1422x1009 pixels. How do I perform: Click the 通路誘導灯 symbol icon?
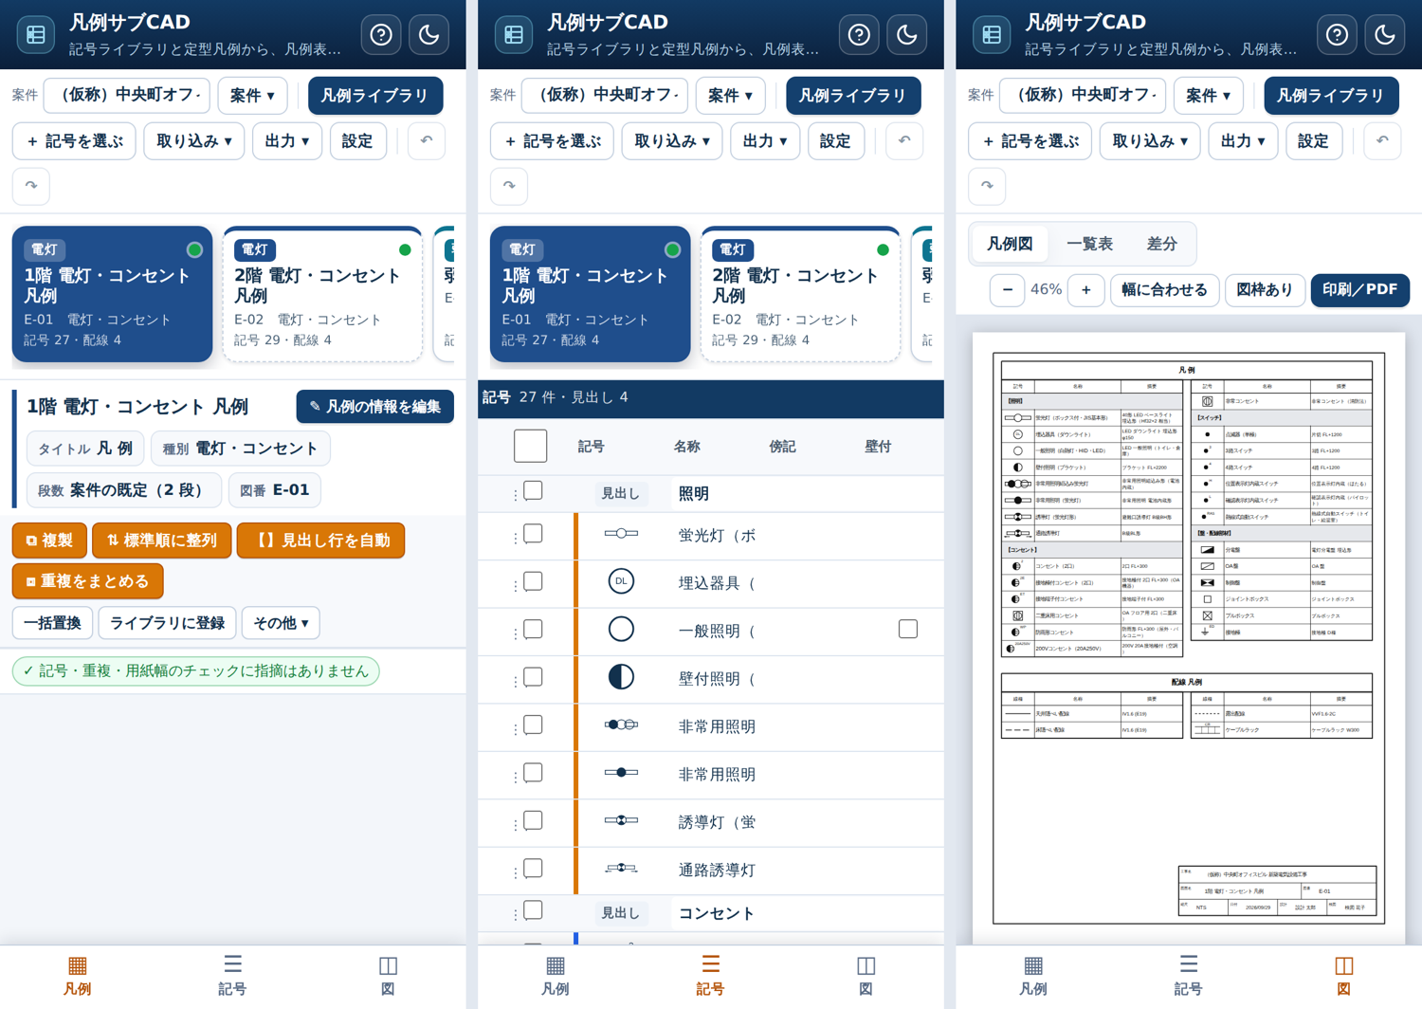pos(621,868)
